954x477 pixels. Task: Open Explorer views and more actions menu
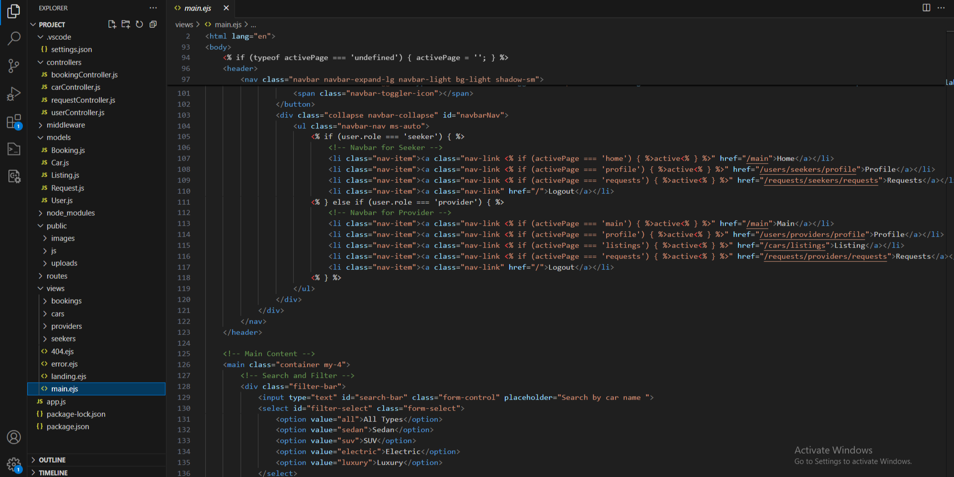click(153, 8)
